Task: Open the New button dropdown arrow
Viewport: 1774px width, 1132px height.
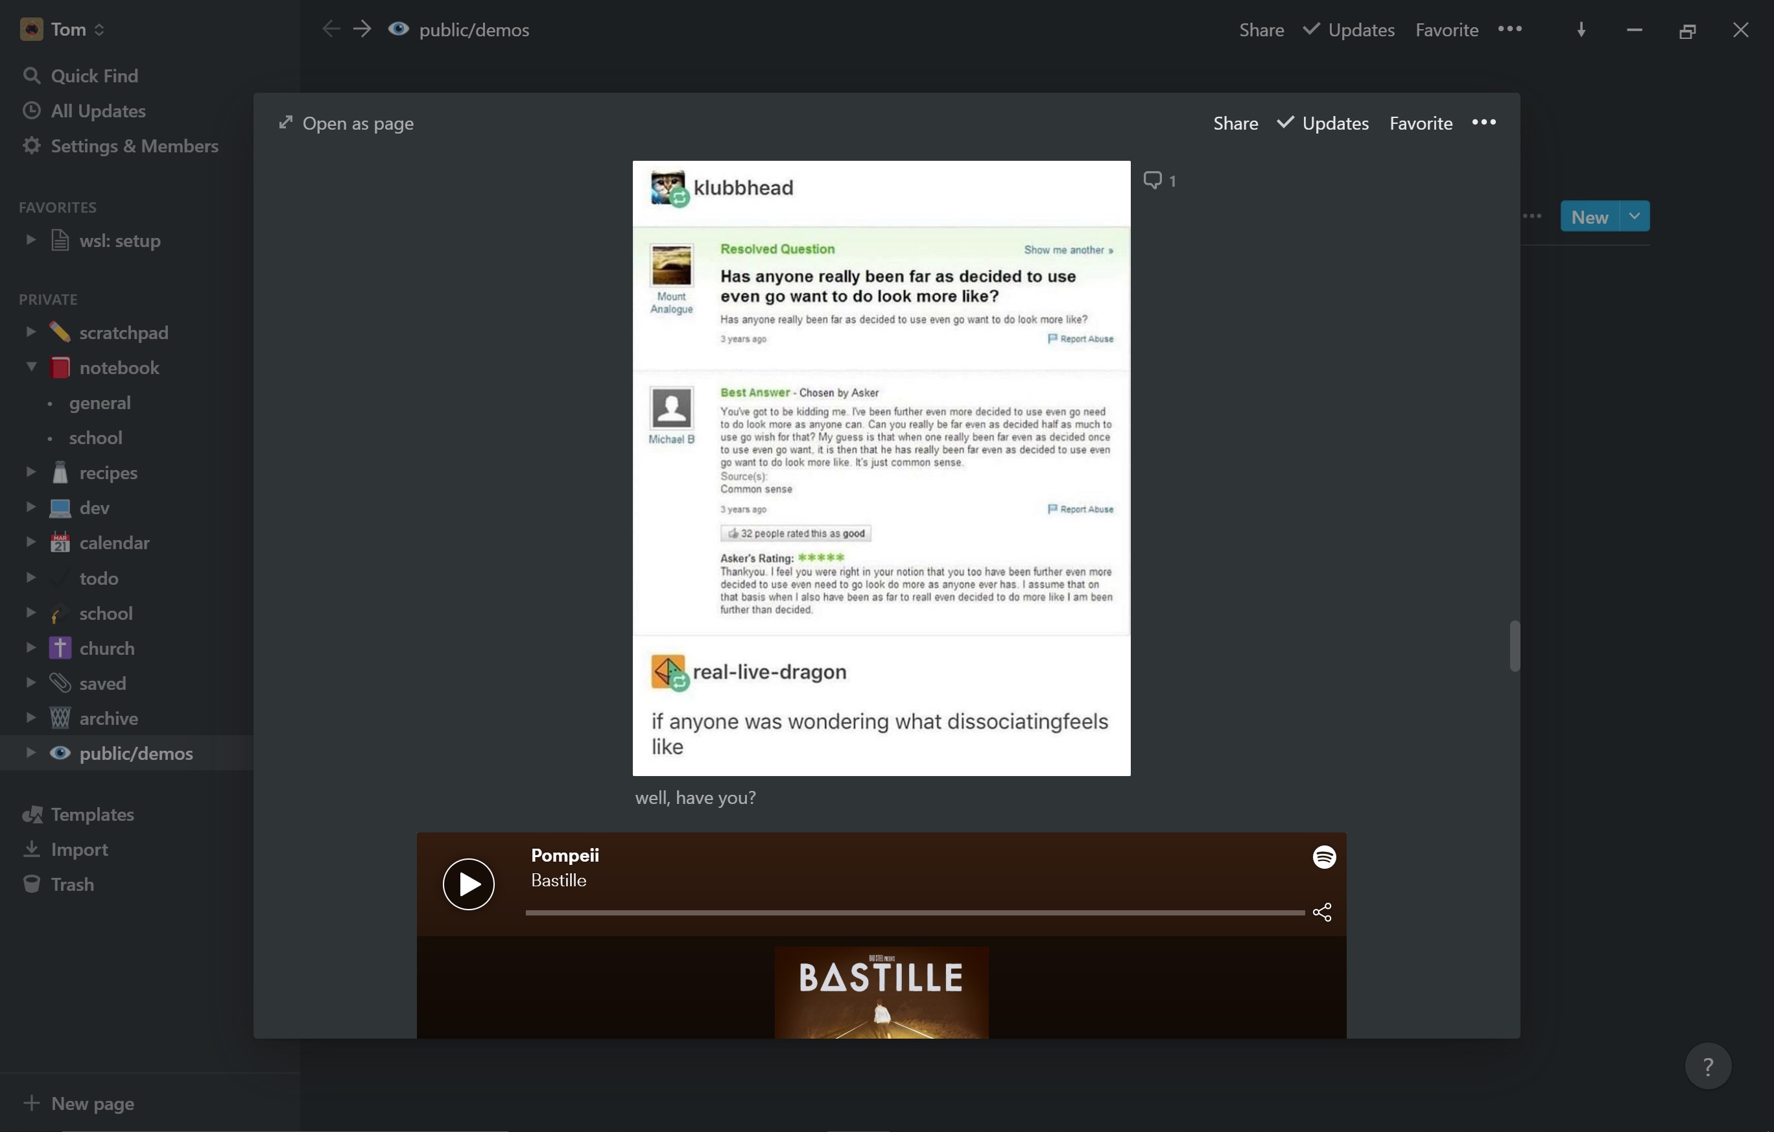Action: 1634,217
